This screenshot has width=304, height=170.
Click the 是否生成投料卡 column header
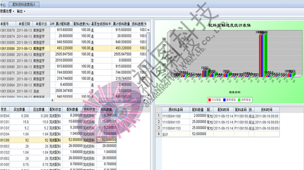101,24
